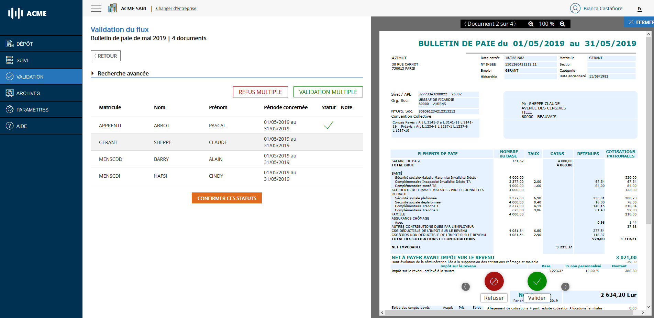Expand the Recherche avancée section
The image size is (654, 318).
(x=120, y=73)
